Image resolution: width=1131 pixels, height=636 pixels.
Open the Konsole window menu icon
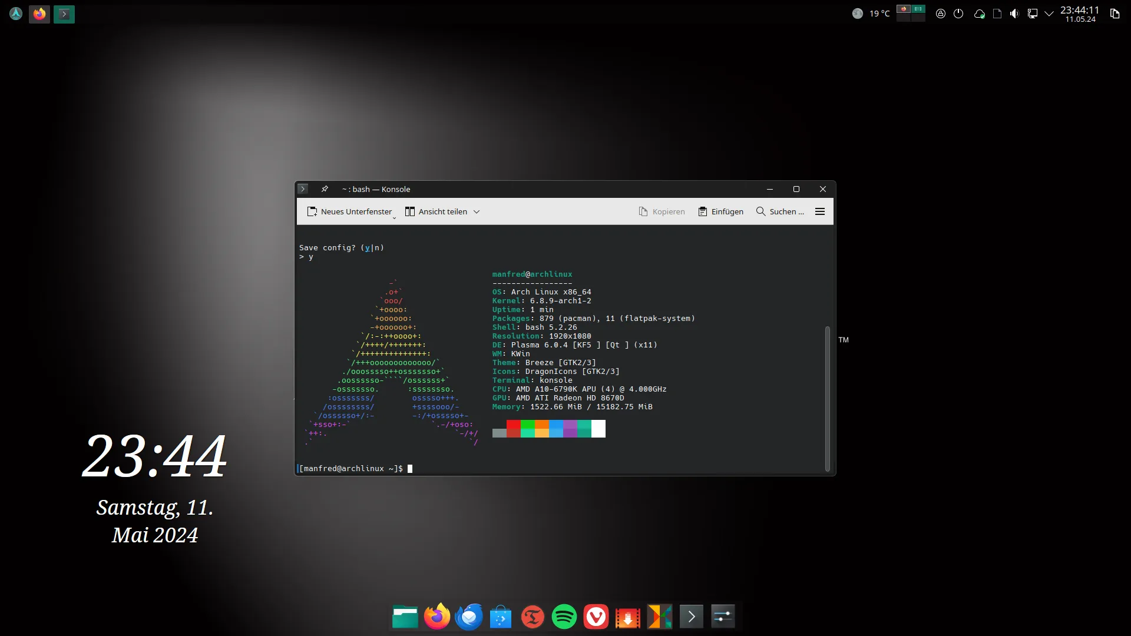tap(303, 189)
